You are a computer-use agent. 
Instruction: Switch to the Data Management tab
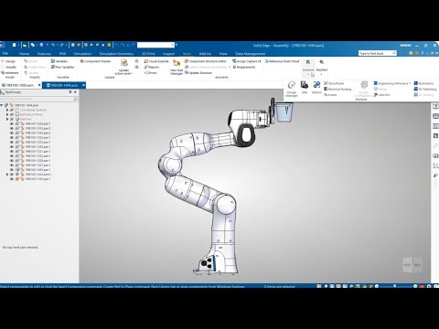tap(250, 54)
